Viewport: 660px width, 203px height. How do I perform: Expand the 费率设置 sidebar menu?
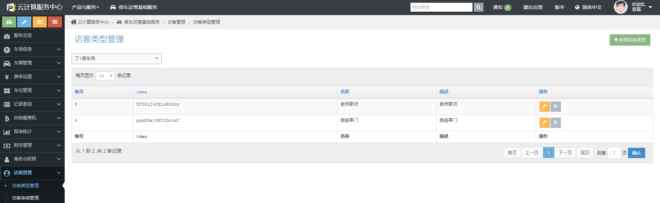coord(32,77)
